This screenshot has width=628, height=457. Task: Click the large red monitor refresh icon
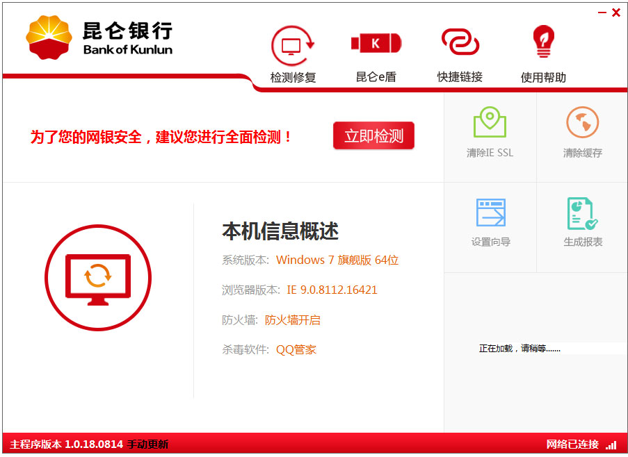pos(98,278)
